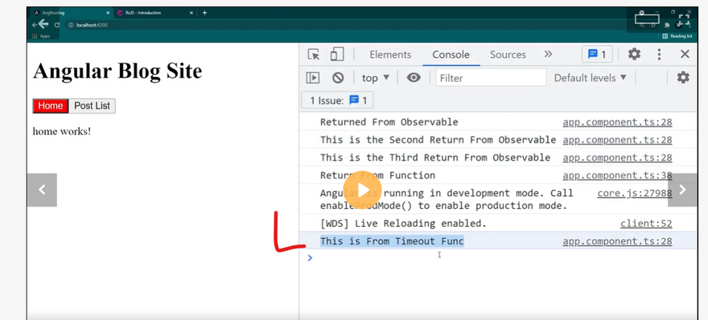Open the client:52 source link
This screenshot has height=320, width=708.
tap(646, 224)
